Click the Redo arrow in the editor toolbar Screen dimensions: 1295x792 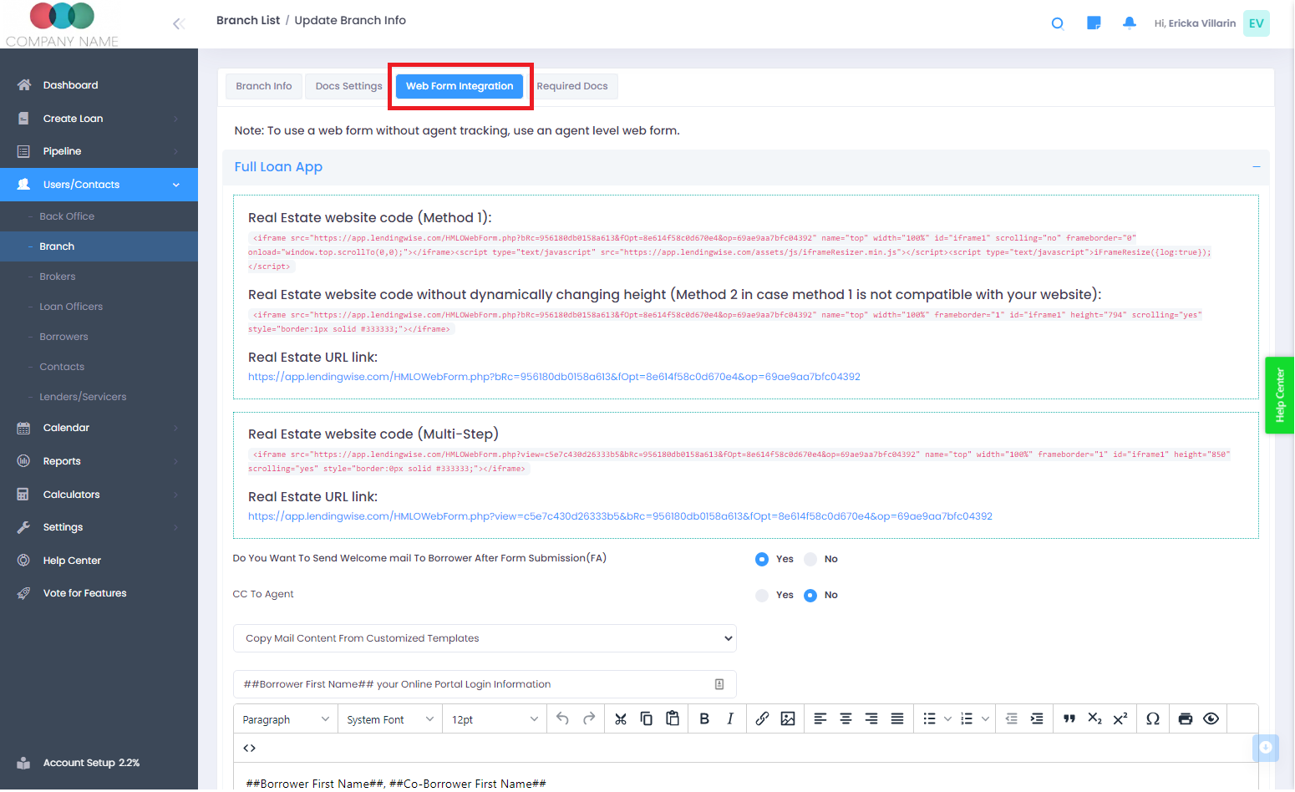click(589, 719)
